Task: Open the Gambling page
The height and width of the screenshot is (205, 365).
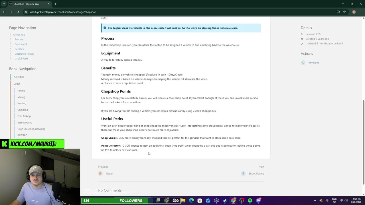Action: [23, 110]
